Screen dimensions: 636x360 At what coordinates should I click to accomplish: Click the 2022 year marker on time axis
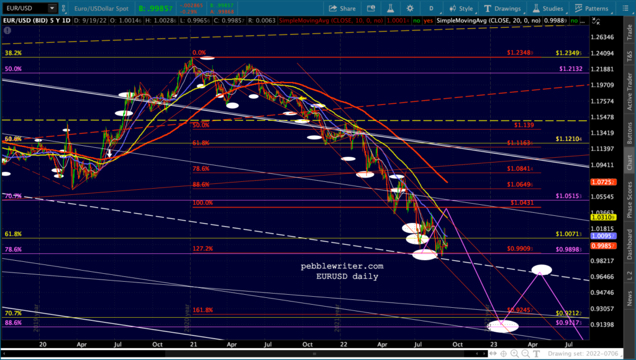tap(488, 318)
